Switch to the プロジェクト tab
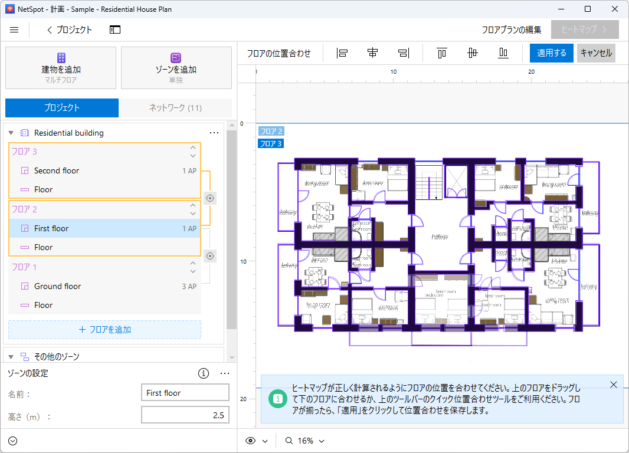Viewport: 629px width, 453px height. coord(62,108)
